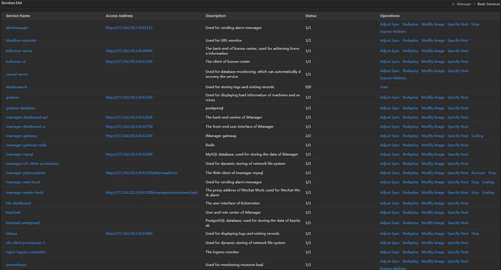Adjust Spec for keycloak-postgresql

389,223
